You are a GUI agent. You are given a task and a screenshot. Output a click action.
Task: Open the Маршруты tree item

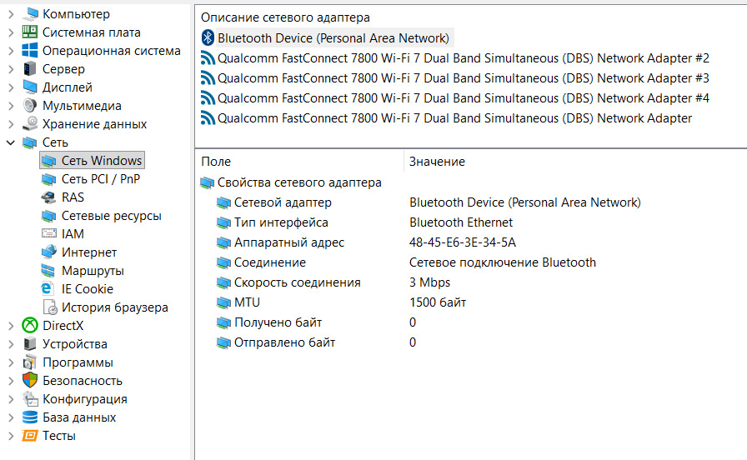[x=93, y=271]
